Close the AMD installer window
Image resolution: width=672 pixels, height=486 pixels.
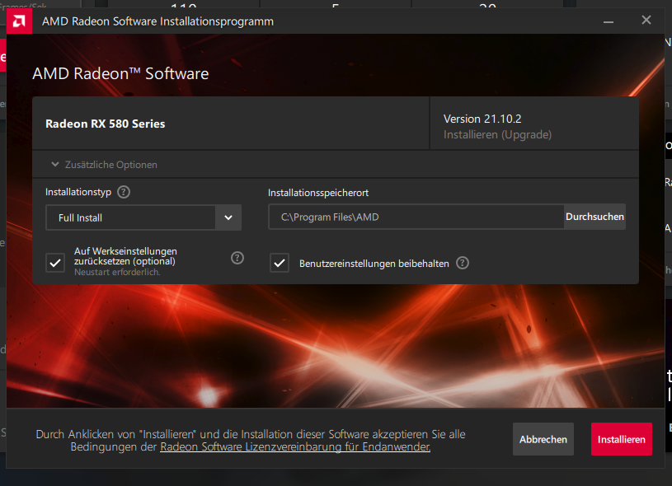646,20
